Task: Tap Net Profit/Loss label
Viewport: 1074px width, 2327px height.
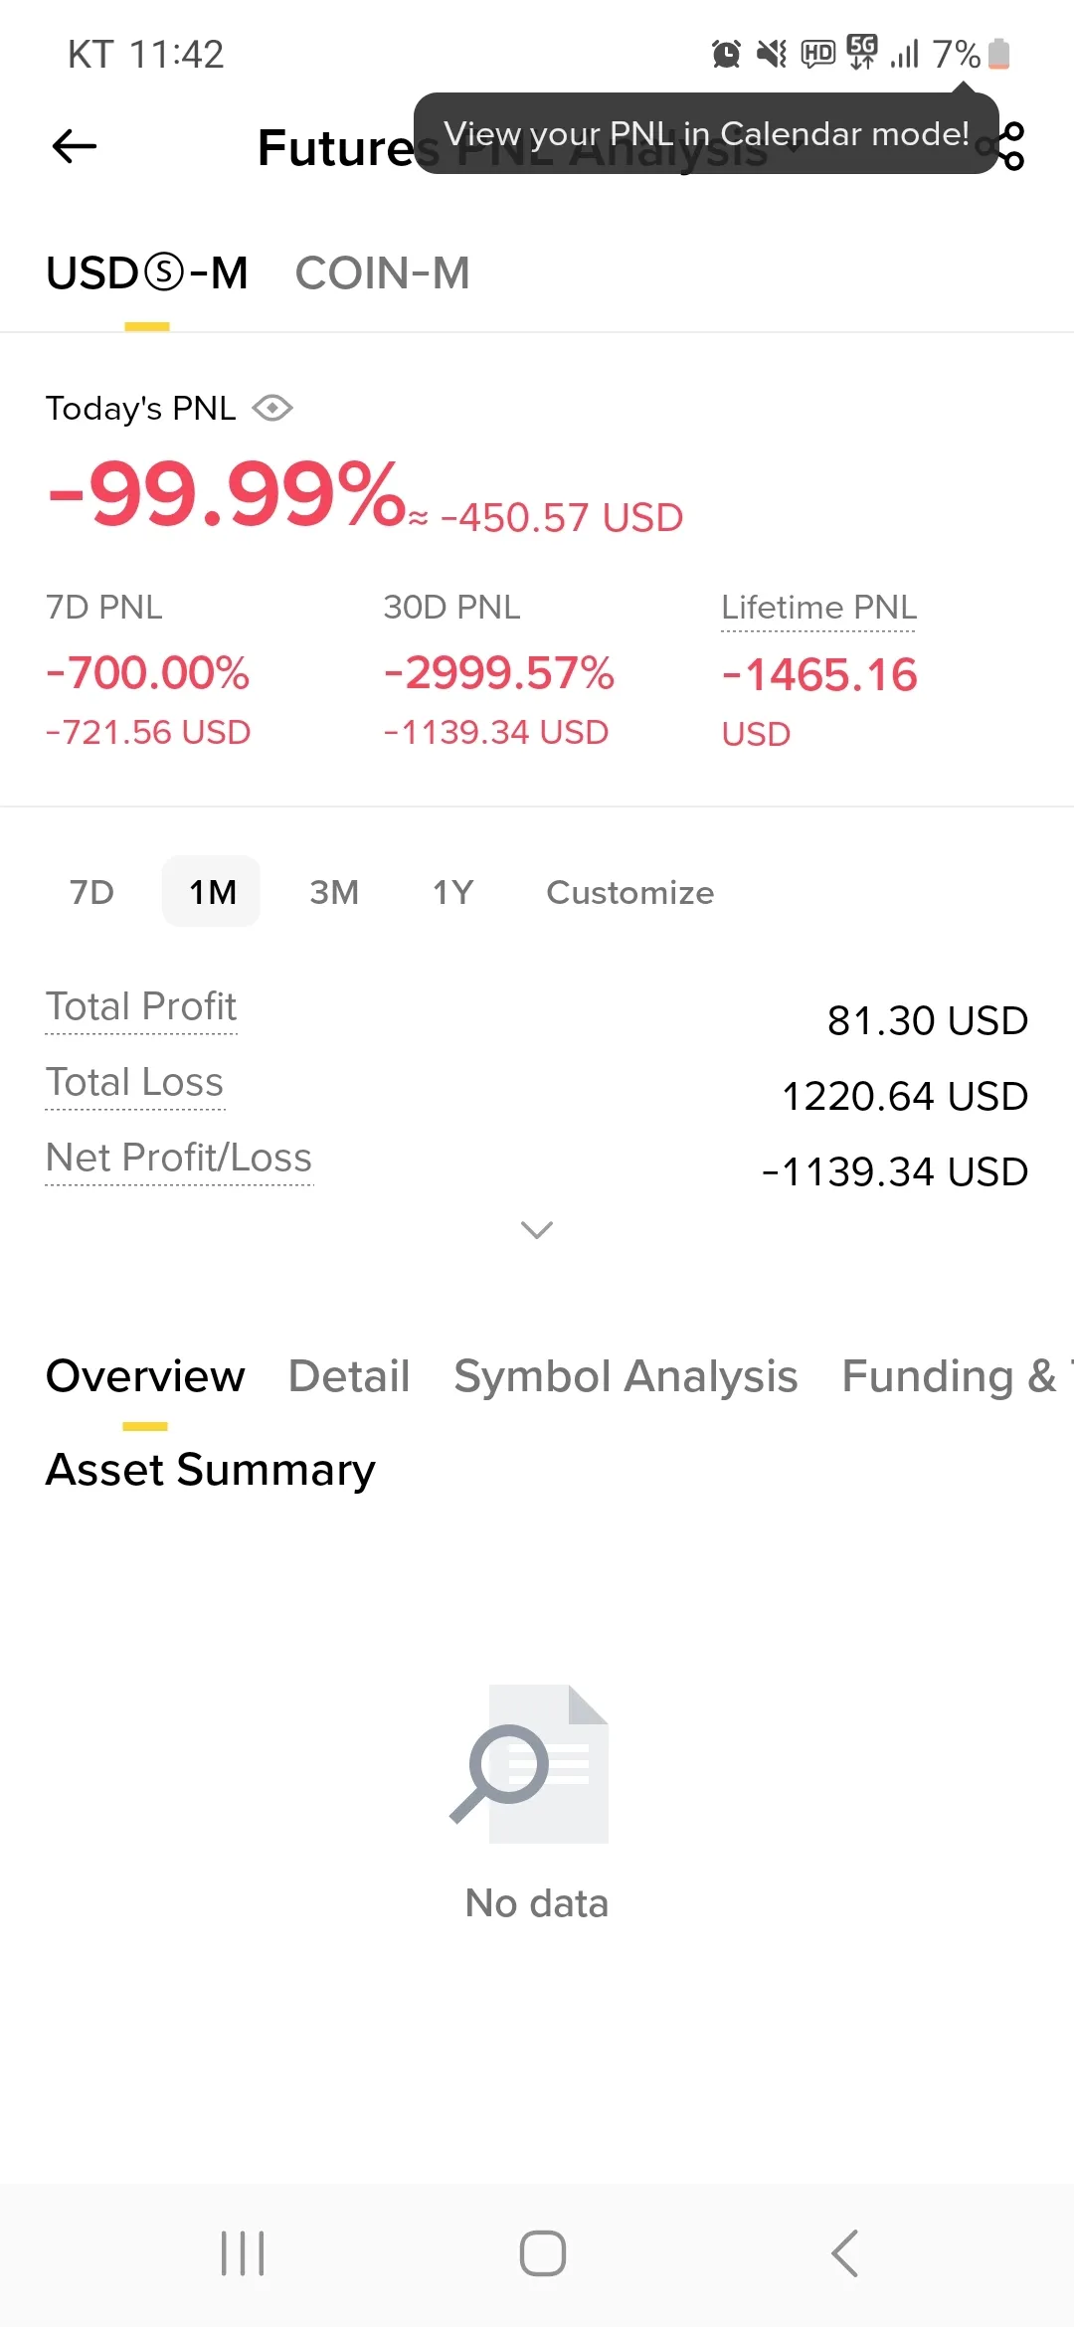Action: pos(179,1159)
